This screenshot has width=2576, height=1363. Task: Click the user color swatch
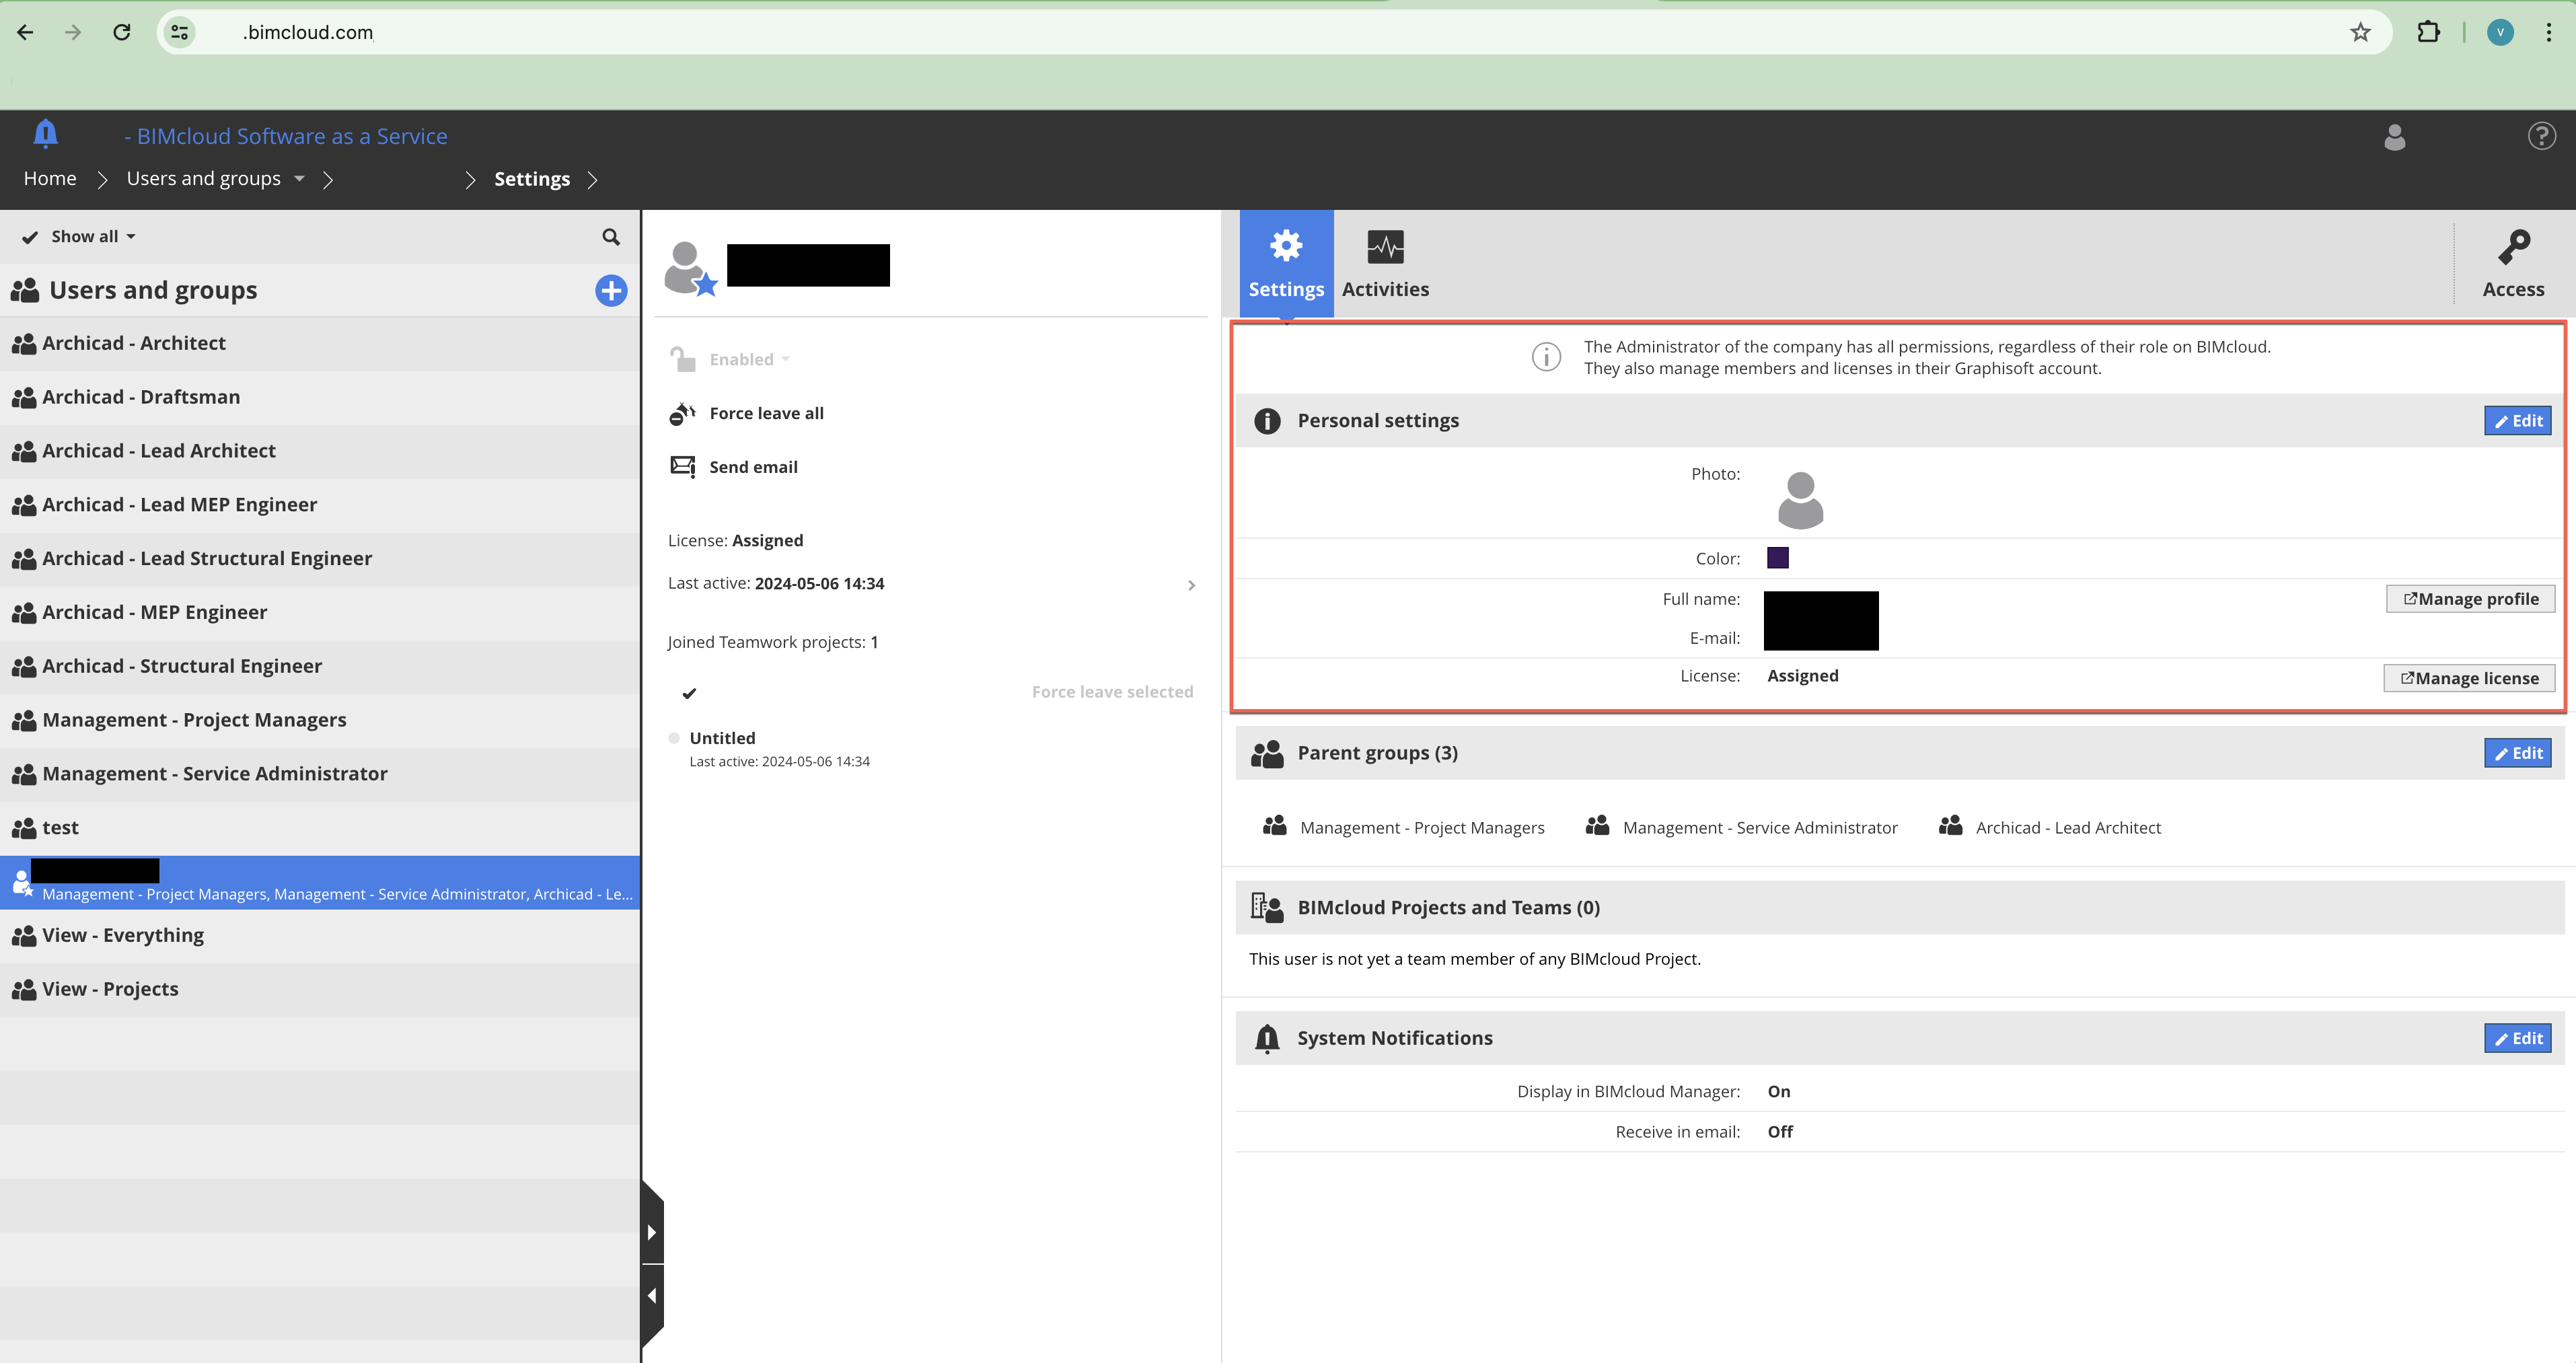click(x=1777, y=558)
